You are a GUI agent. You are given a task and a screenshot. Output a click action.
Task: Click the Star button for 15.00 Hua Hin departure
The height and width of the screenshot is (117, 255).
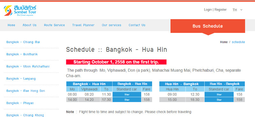(x=219, y=100)
